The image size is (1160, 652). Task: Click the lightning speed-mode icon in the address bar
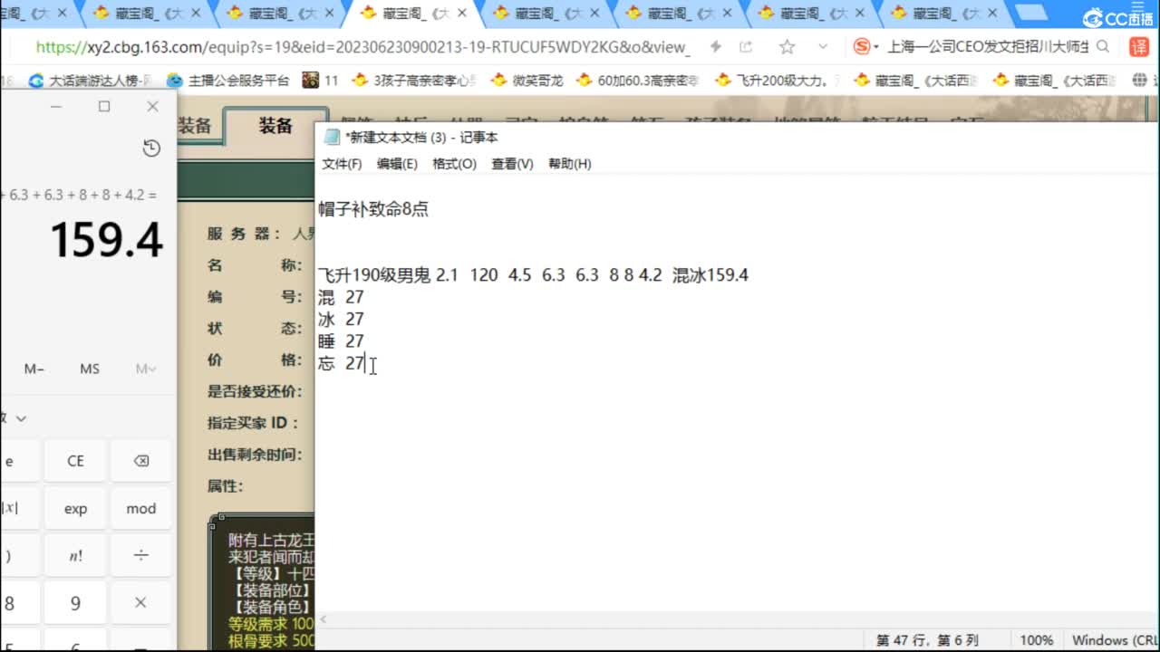point(715,47)
